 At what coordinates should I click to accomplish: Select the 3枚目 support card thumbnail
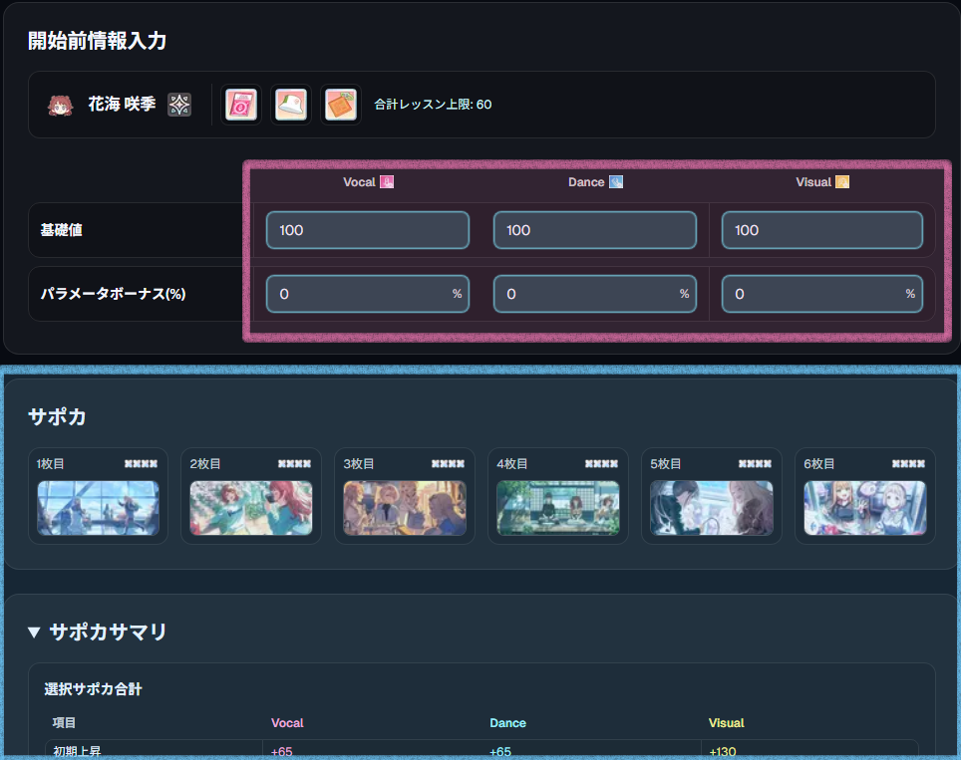(405, 508)
